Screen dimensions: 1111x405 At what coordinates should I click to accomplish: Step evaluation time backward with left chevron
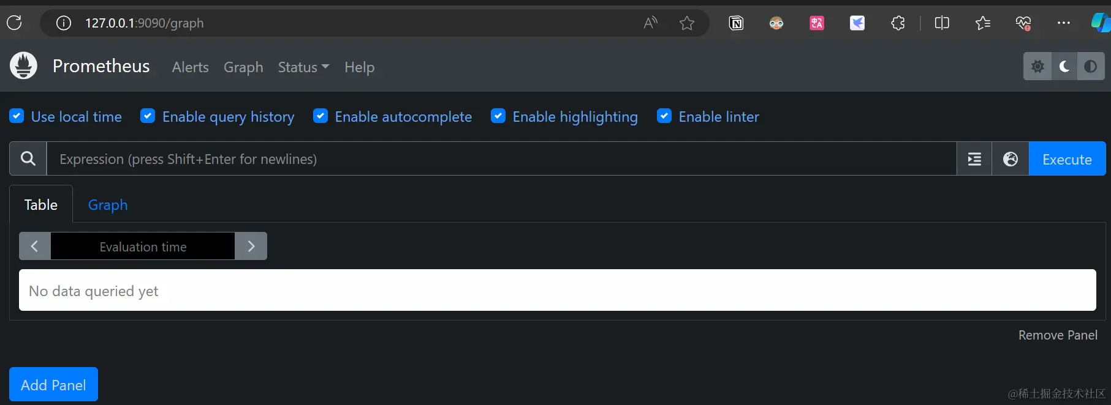(x=35, y=246)
